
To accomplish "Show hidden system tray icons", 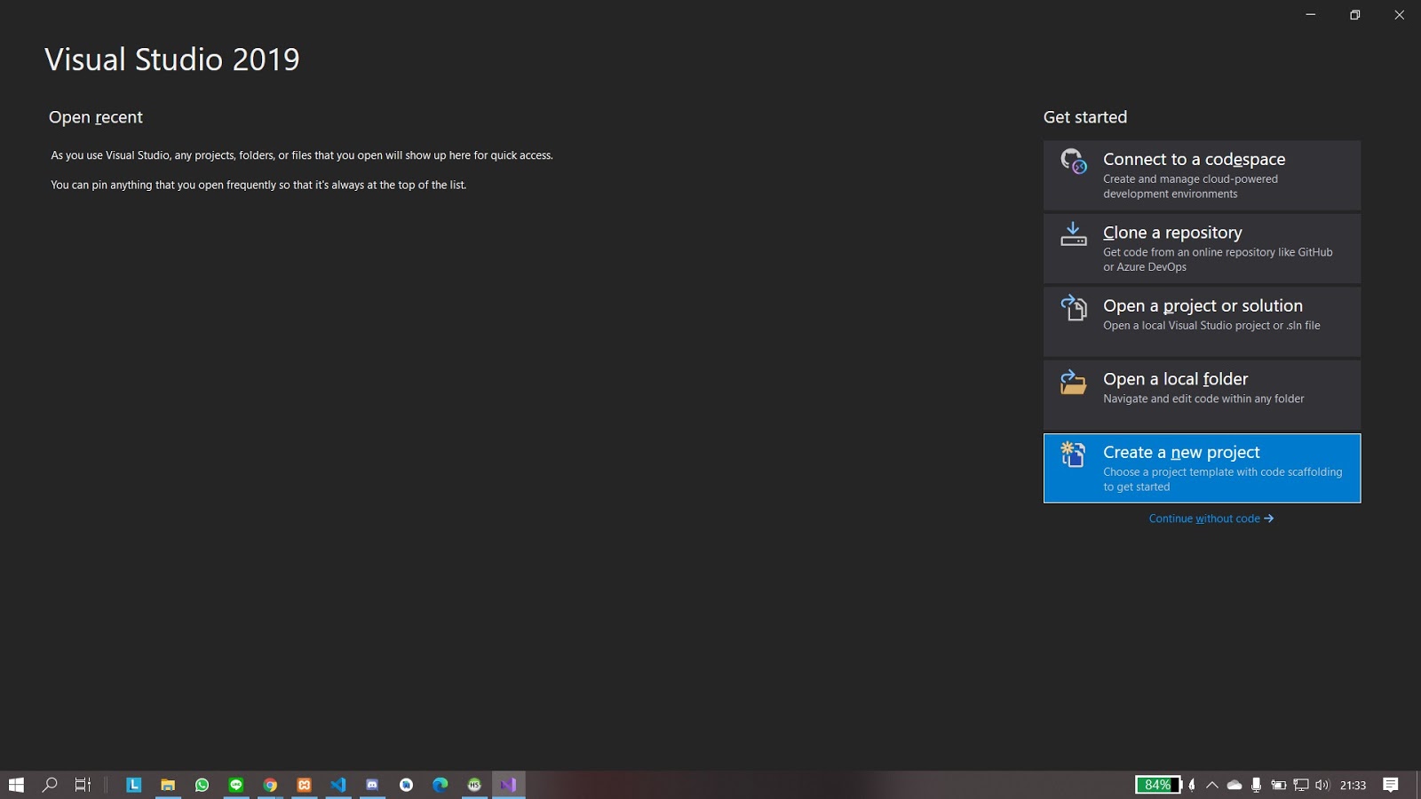I will [1212, 785].
